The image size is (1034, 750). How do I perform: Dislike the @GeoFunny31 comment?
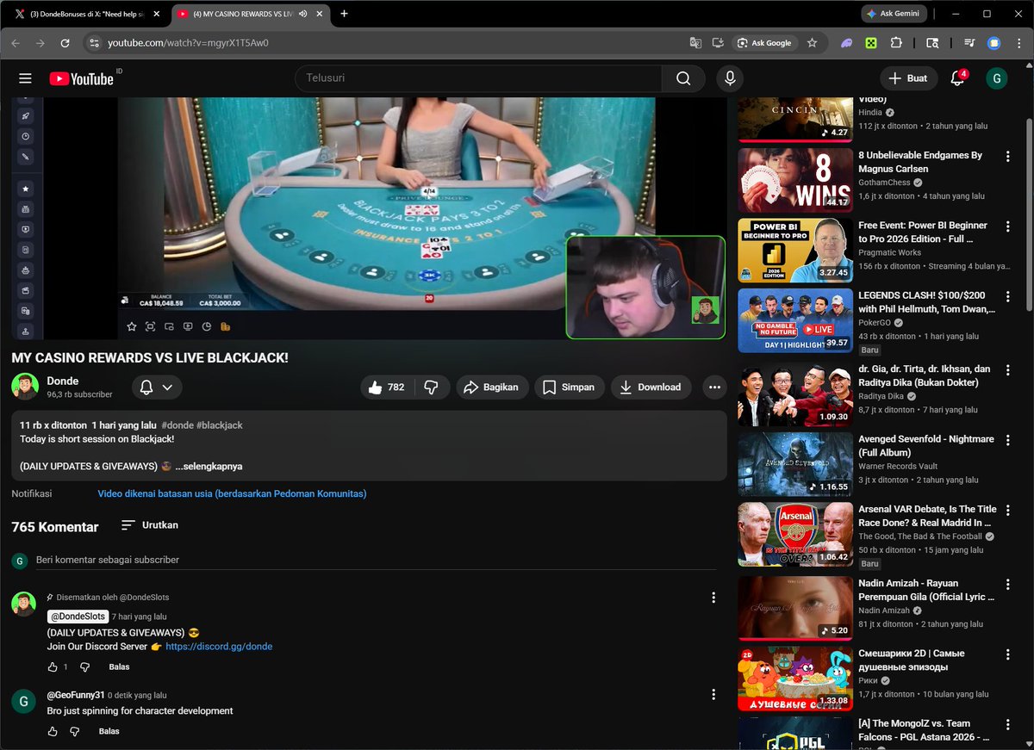75,732
